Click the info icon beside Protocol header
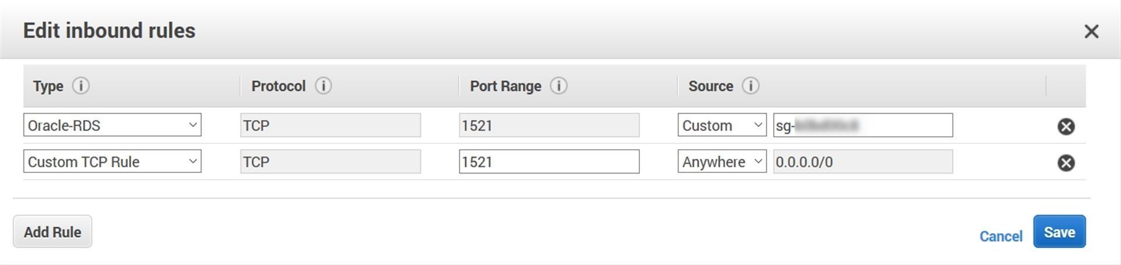Screen dimensions: 1121x265 [x=323, y=86]
